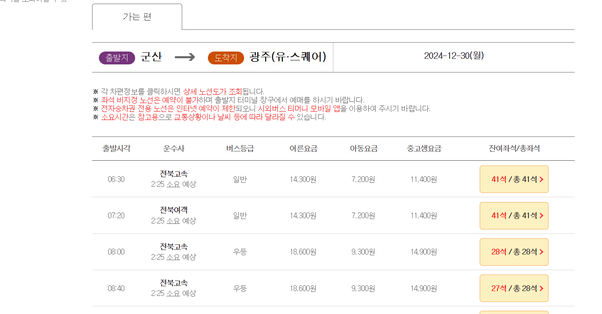602x314 pixels.
Task: Click the 어른요금 column header
Action: point(303,149)
